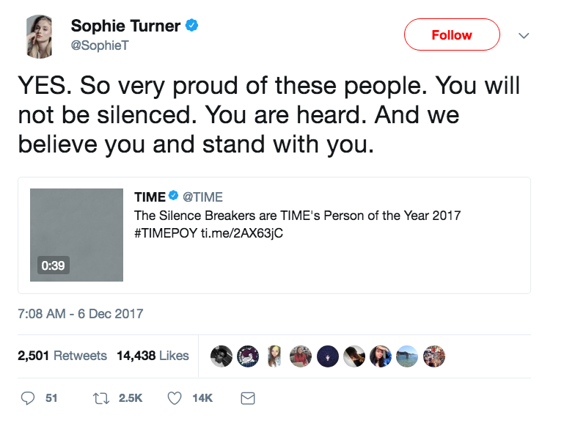Click the Sophie Turner display name
Image resolution: width=564 pixels, height=429 pixels.
125,26
